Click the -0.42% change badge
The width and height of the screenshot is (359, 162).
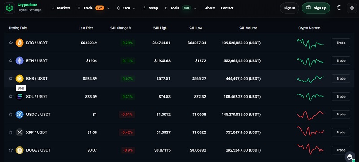pyautogui.click(x=127, y=132)
